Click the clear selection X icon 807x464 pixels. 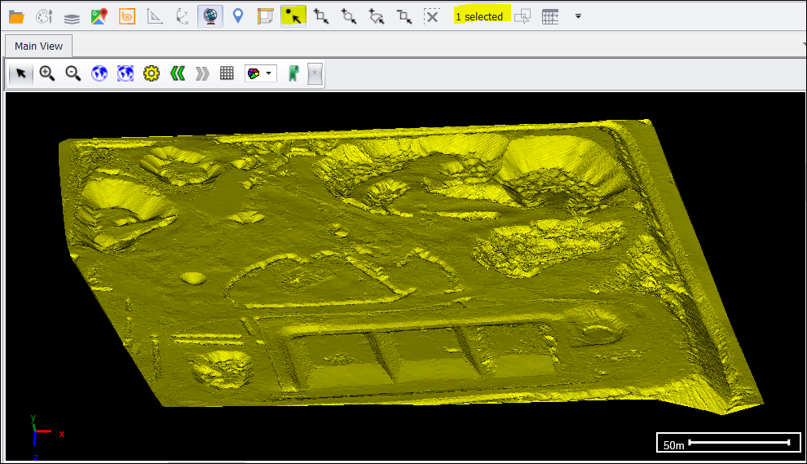[432, 16]
